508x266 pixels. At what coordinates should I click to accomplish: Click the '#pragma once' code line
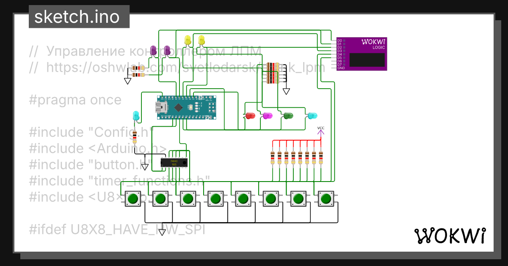pyautogui.click(x=75, y=100)
